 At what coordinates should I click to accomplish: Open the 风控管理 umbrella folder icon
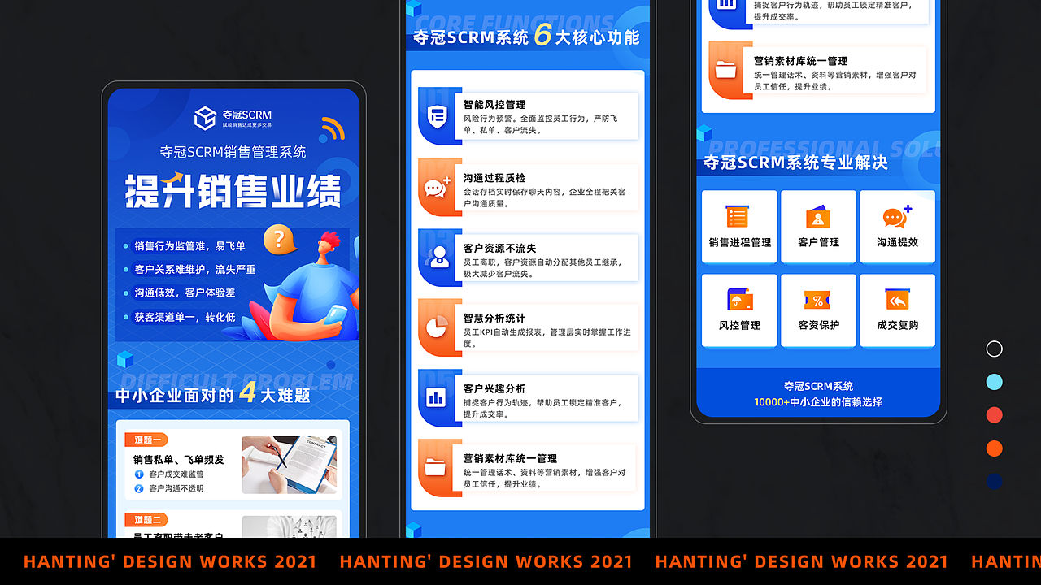739,300
